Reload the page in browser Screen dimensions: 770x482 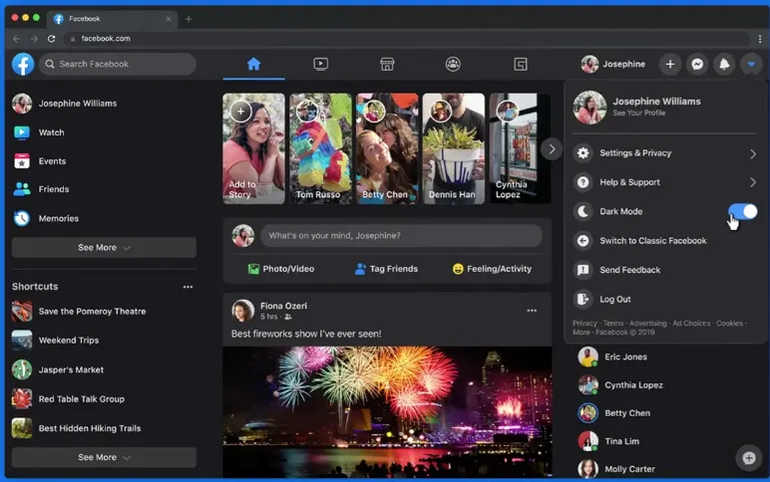click(x=51, y=38)
